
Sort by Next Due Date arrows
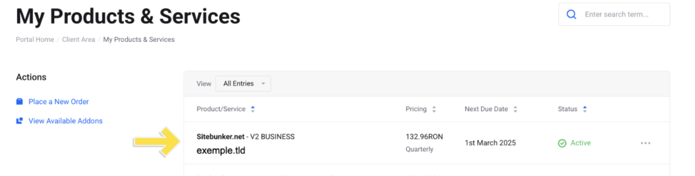[515, 109]
